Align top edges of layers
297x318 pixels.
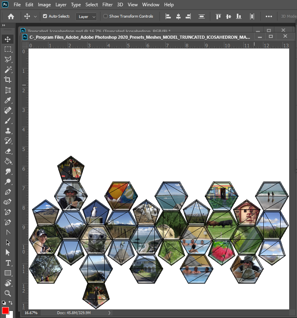tap(218, 16)
